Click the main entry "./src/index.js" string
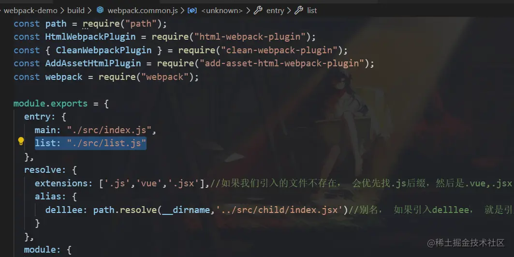 point(109,130)
